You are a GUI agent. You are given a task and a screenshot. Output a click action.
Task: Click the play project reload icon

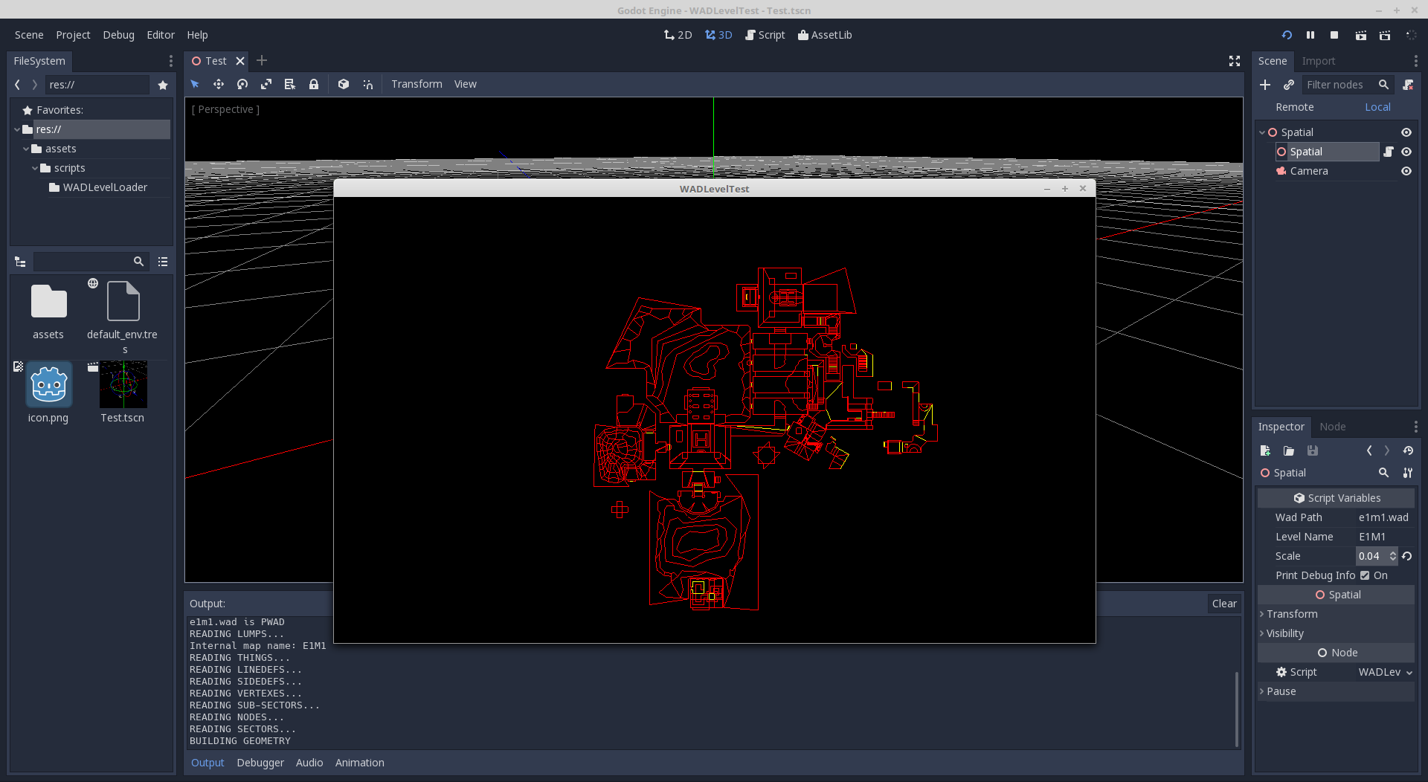(x=1287, y=35)
